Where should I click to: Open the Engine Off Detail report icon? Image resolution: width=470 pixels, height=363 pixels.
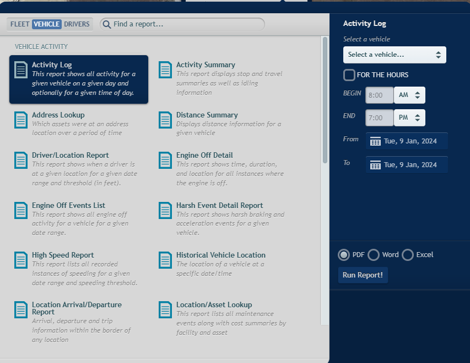pos(164,159)
